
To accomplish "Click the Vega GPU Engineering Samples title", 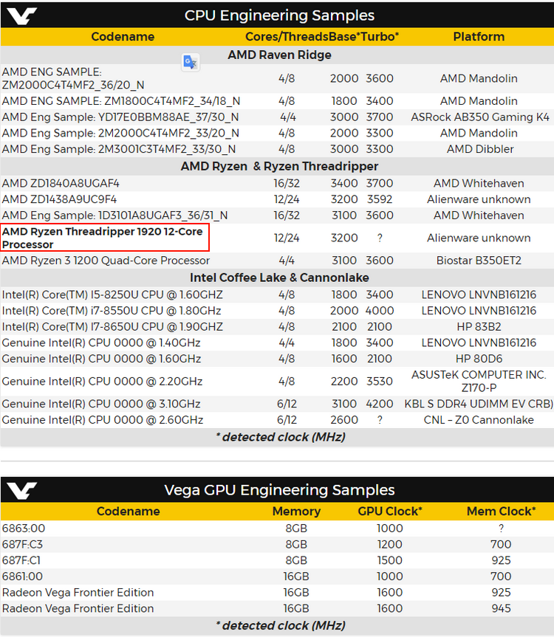I will [x=279, y=490].
